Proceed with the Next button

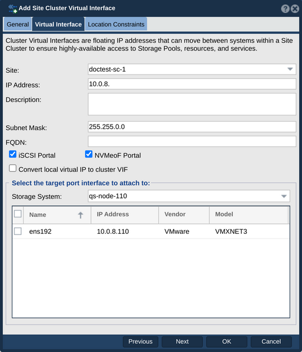pos(182,341)
